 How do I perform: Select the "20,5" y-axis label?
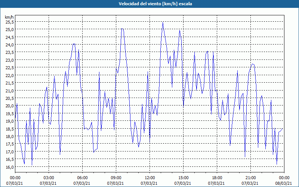[x=9, y=98]
